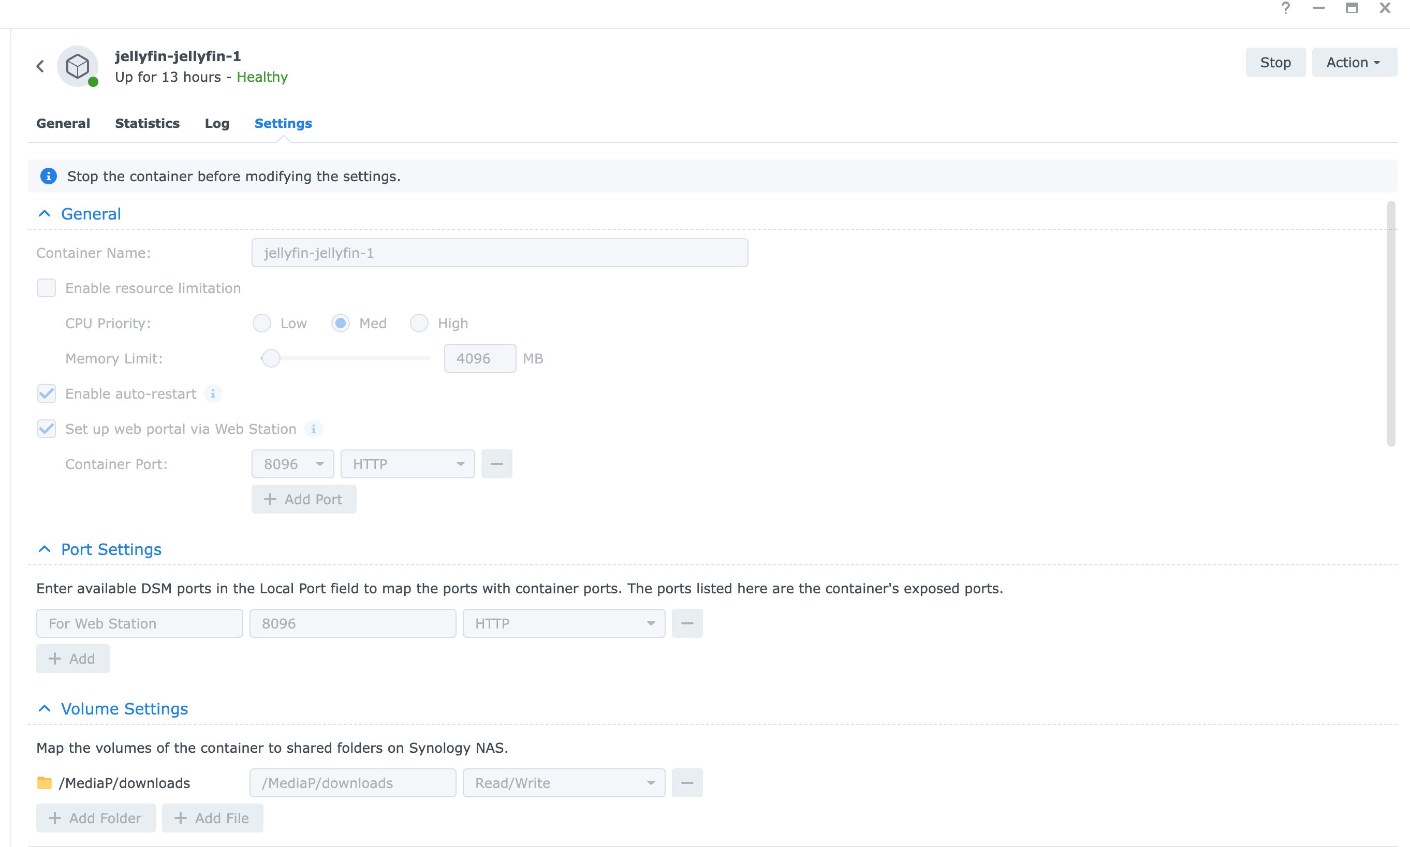Click the container cube icon
Image resolution: width=1410 pixels, height=847 pixels.
pos(78,66)
